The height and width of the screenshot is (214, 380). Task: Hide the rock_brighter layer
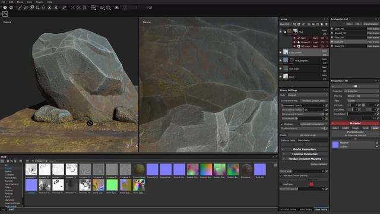pos(281,61)
